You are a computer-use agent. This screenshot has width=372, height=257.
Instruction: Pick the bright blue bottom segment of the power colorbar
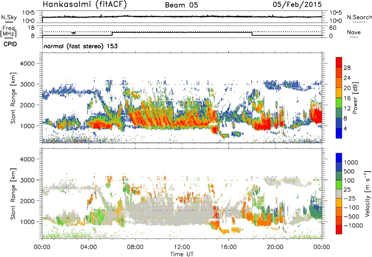coord(339,133)
